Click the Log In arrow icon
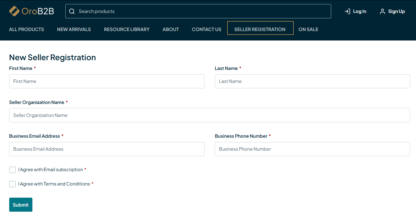The image size is (416, 216). click(347, 11)
